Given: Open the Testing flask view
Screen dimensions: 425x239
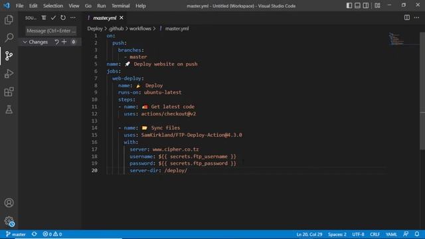Looking at the screenshot, I should [9, 110].
